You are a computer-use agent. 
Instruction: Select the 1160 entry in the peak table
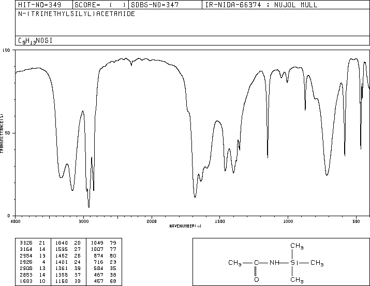pos(62,281)
